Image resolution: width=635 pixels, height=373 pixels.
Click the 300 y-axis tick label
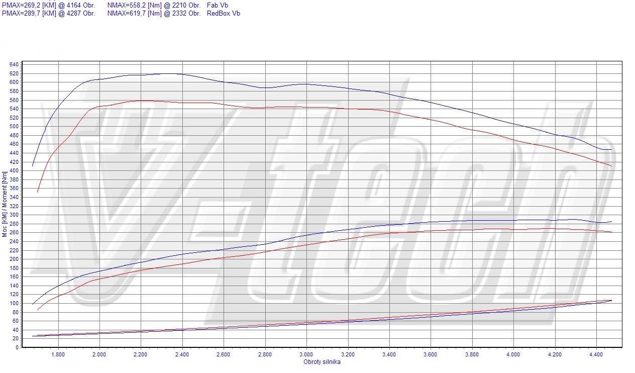coord(14,215)
